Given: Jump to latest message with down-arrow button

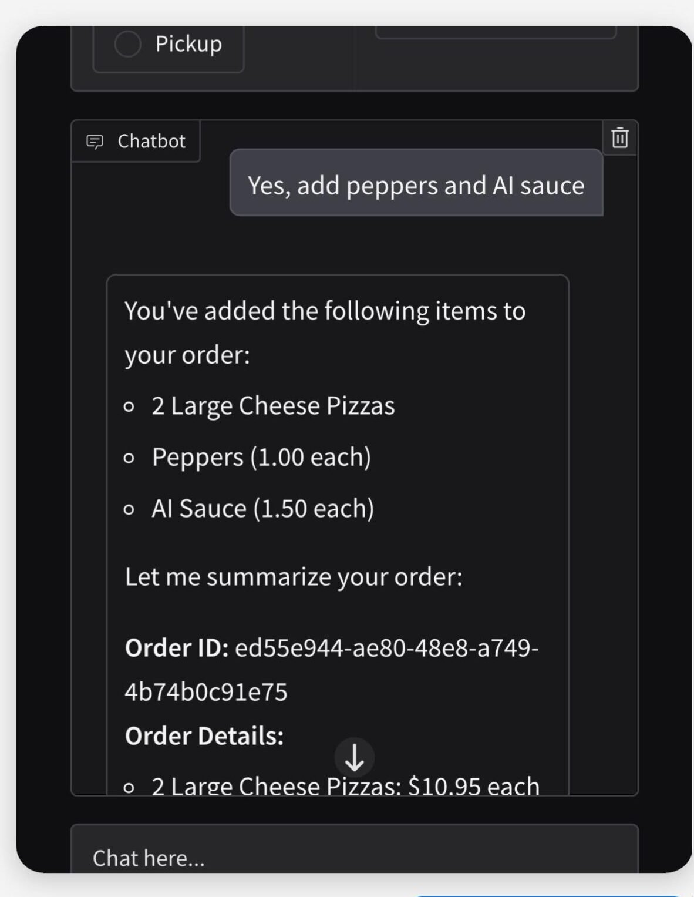Looking at the screenshot, I should pos(354,758).
